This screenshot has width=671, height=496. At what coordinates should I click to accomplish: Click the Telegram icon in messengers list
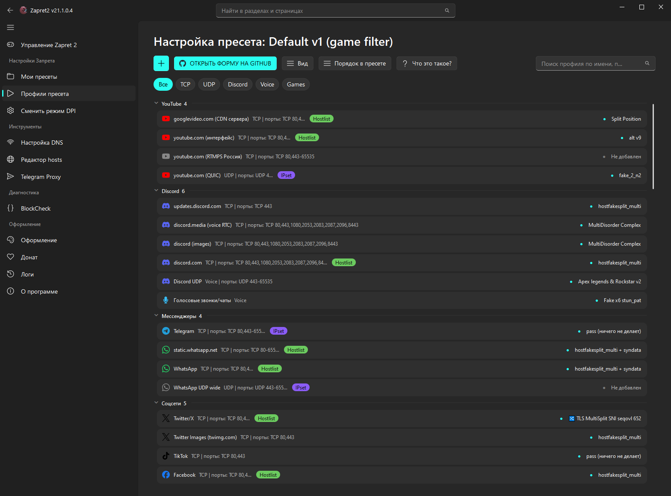click(x=166, y=331)
